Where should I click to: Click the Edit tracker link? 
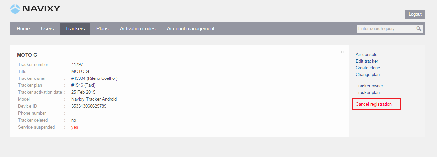[367, 61]
